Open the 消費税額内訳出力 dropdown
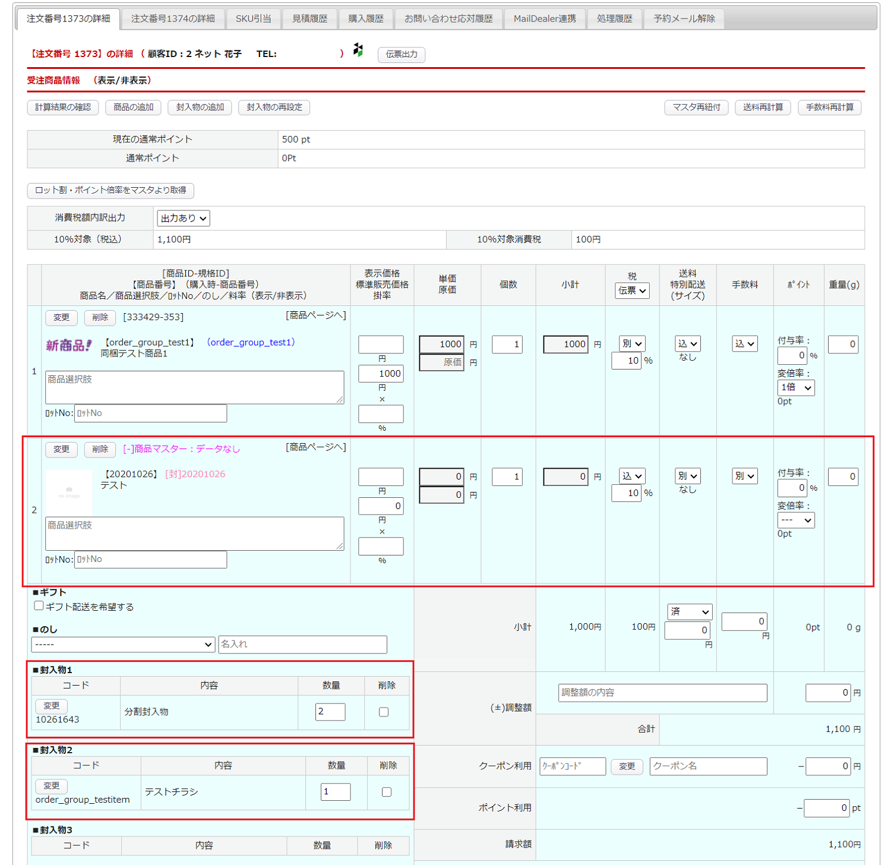The height and width of the screenshot is (865, 891). (183, 218)
